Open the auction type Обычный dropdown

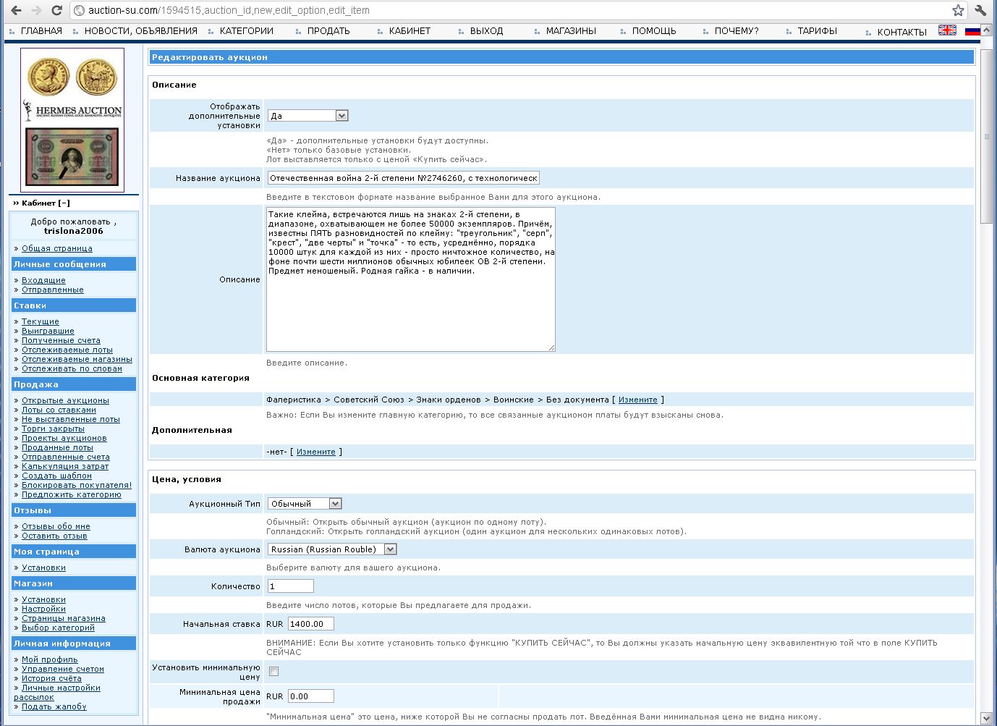tap(304, 504)
